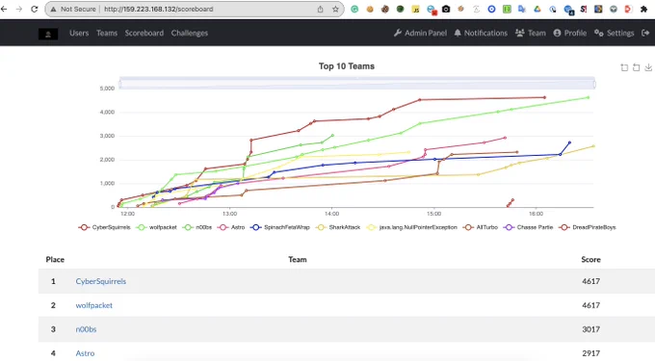Click the Google Drive extension icon
Screen dimensions: 655x361
537,9
